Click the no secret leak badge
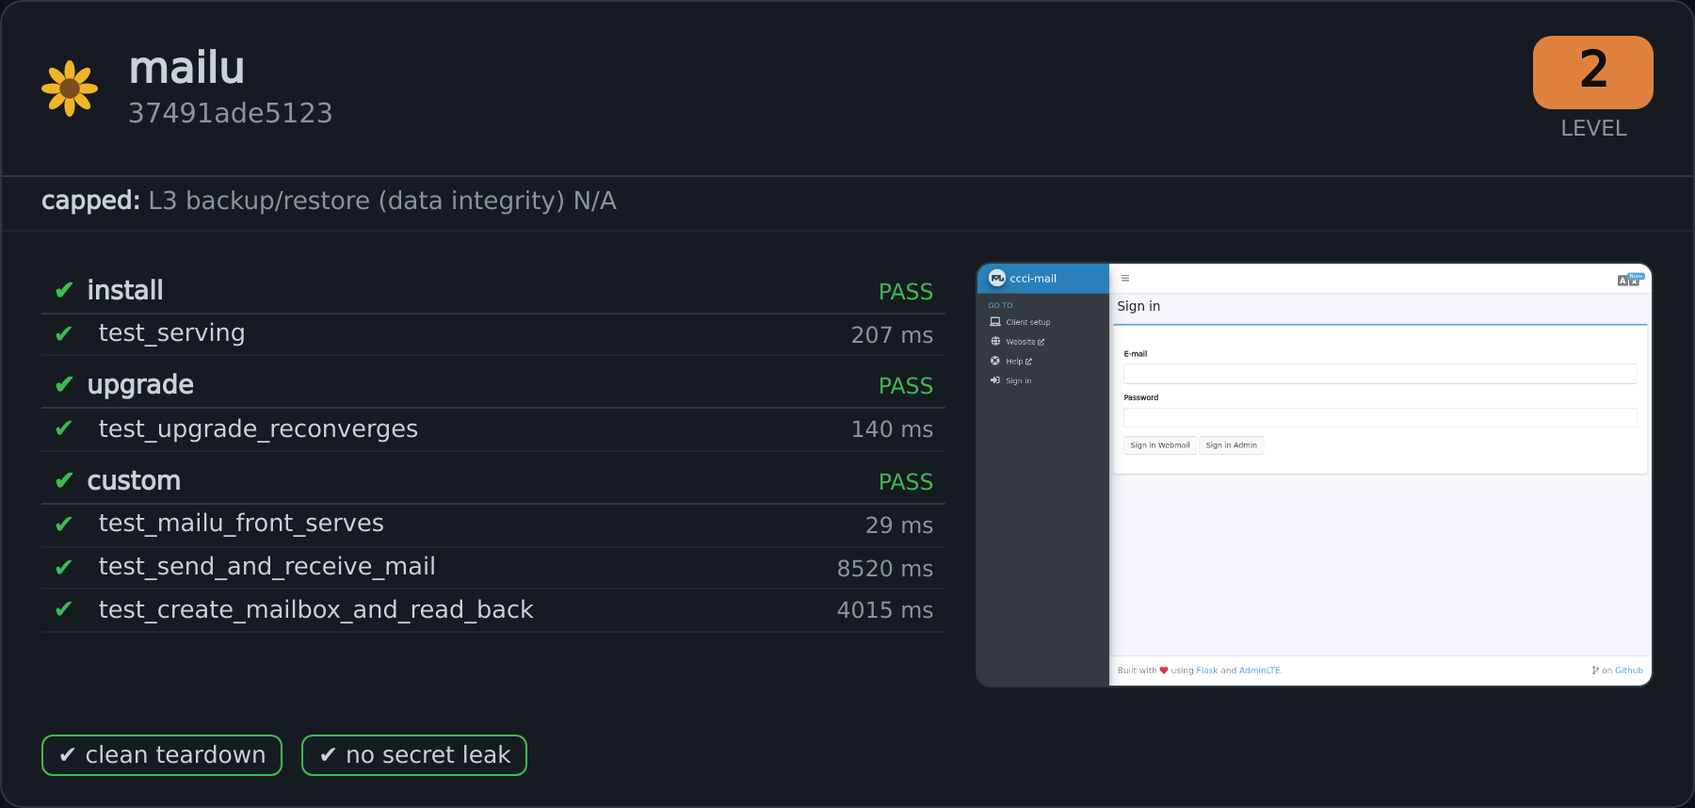The height and width of the screenshot is (808, 1695). (414, 755)
